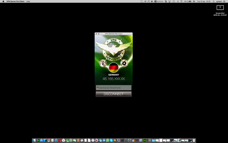Click the GERMANY country label

(x=113, y=75)
